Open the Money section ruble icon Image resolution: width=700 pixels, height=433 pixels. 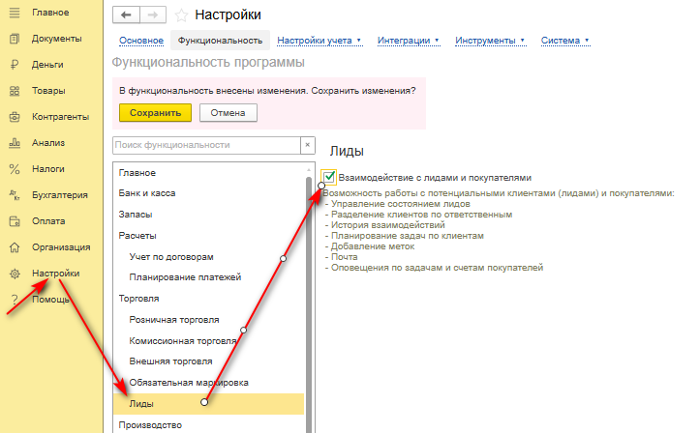[x=15, y=65]
